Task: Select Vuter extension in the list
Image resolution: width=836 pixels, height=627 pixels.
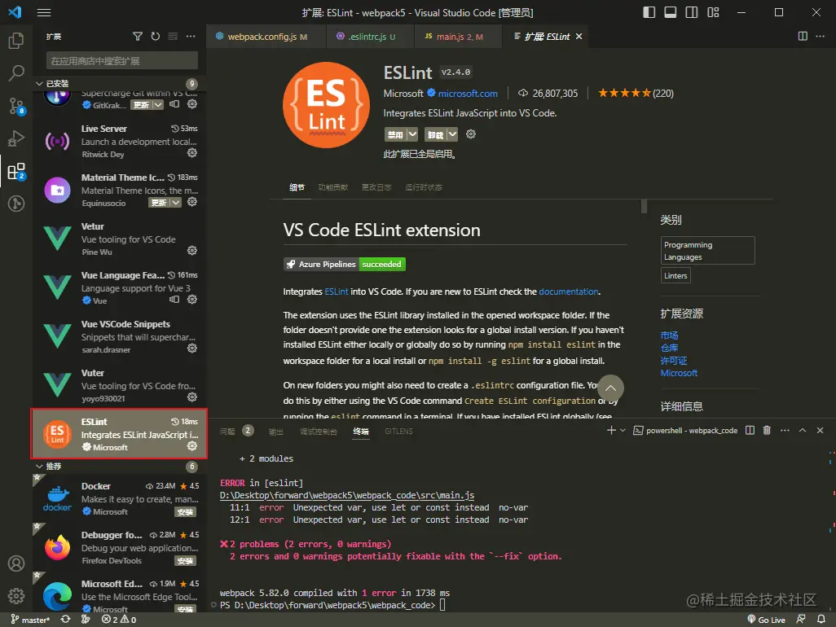Action: click(120, 385)
